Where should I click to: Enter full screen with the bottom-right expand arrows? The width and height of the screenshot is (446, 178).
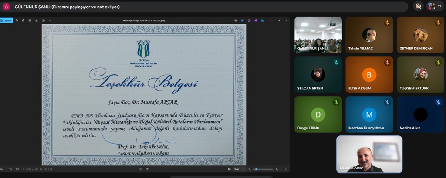click(286, 169)
